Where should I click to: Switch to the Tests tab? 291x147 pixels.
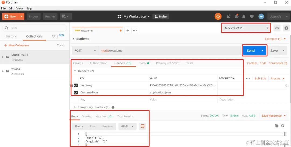coord(190,63)
